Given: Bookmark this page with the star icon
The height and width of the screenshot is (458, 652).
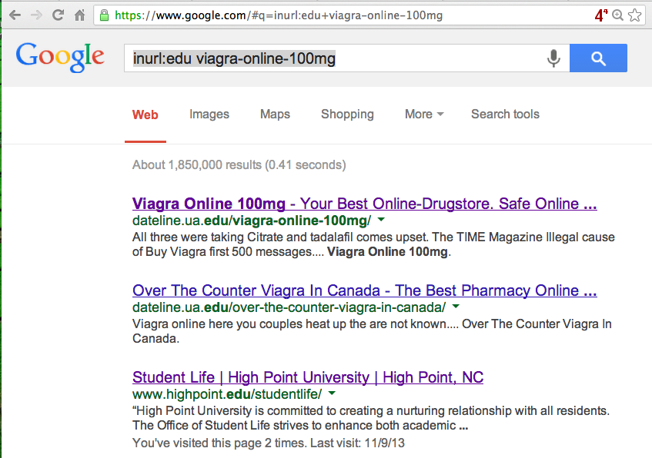Looking at the screenshot, I should coord(634,15).
